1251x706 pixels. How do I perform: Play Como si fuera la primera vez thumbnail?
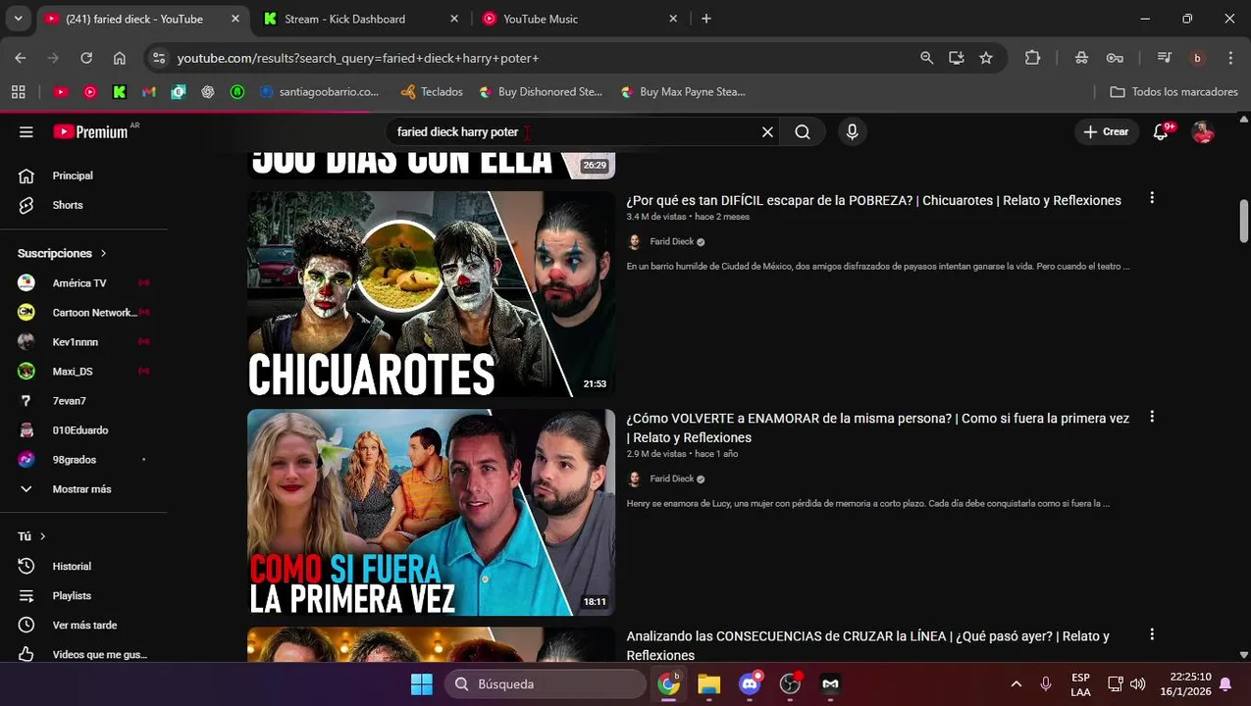431,512
